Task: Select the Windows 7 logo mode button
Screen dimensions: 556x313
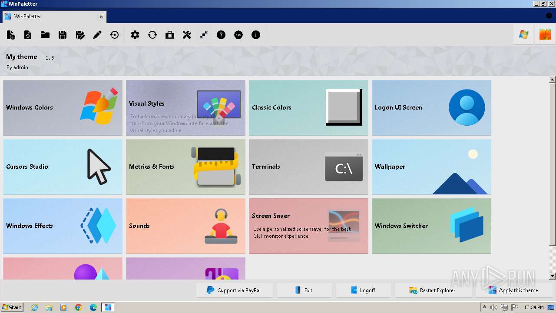Action: (524, 35)
